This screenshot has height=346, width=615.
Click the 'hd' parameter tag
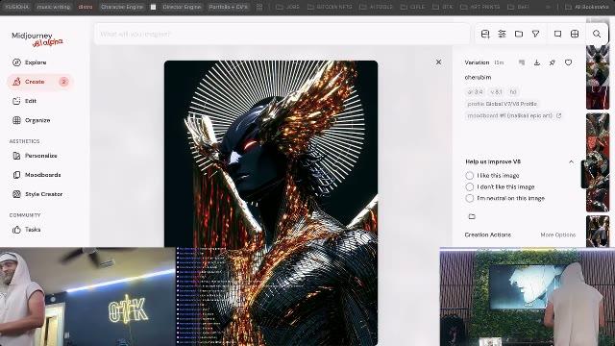pos(513,92)
